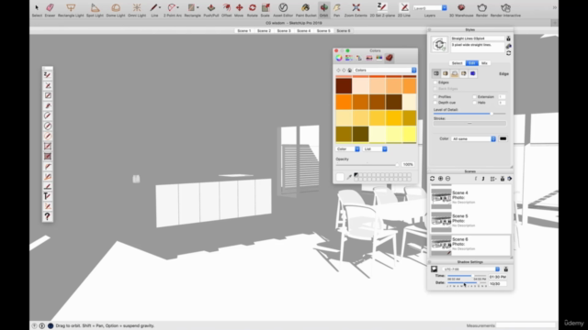The width and height of the screenshot is (588, 330).
Task: Toggle the Extension checkbox
Action: tap(474, 97)
